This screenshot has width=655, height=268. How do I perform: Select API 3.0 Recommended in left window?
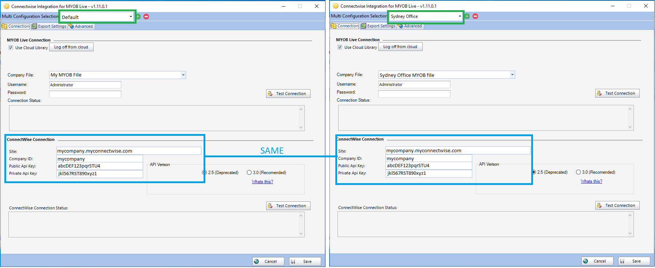(249, 173)
